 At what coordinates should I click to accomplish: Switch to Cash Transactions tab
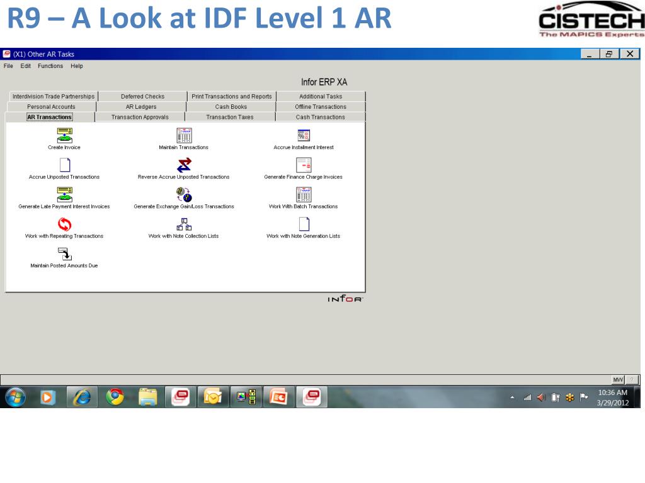click(321, 117)
